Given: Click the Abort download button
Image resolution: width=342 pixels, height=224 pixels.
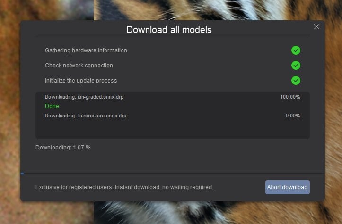Looking at the screenshot, I should coord(287,187).
